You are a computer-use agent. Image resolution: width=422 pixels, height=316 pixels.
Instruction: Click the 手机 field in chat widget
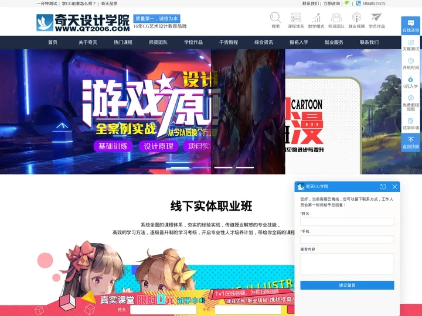tap(347, 239)
